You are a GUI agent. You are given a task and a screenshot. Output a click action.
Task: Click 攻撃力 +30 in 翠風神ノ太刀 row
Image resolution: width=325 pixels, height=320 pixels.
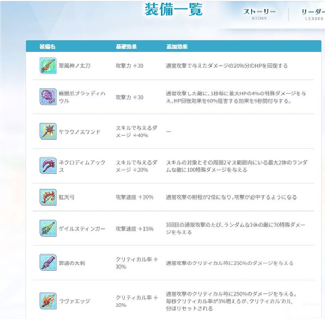130,66
